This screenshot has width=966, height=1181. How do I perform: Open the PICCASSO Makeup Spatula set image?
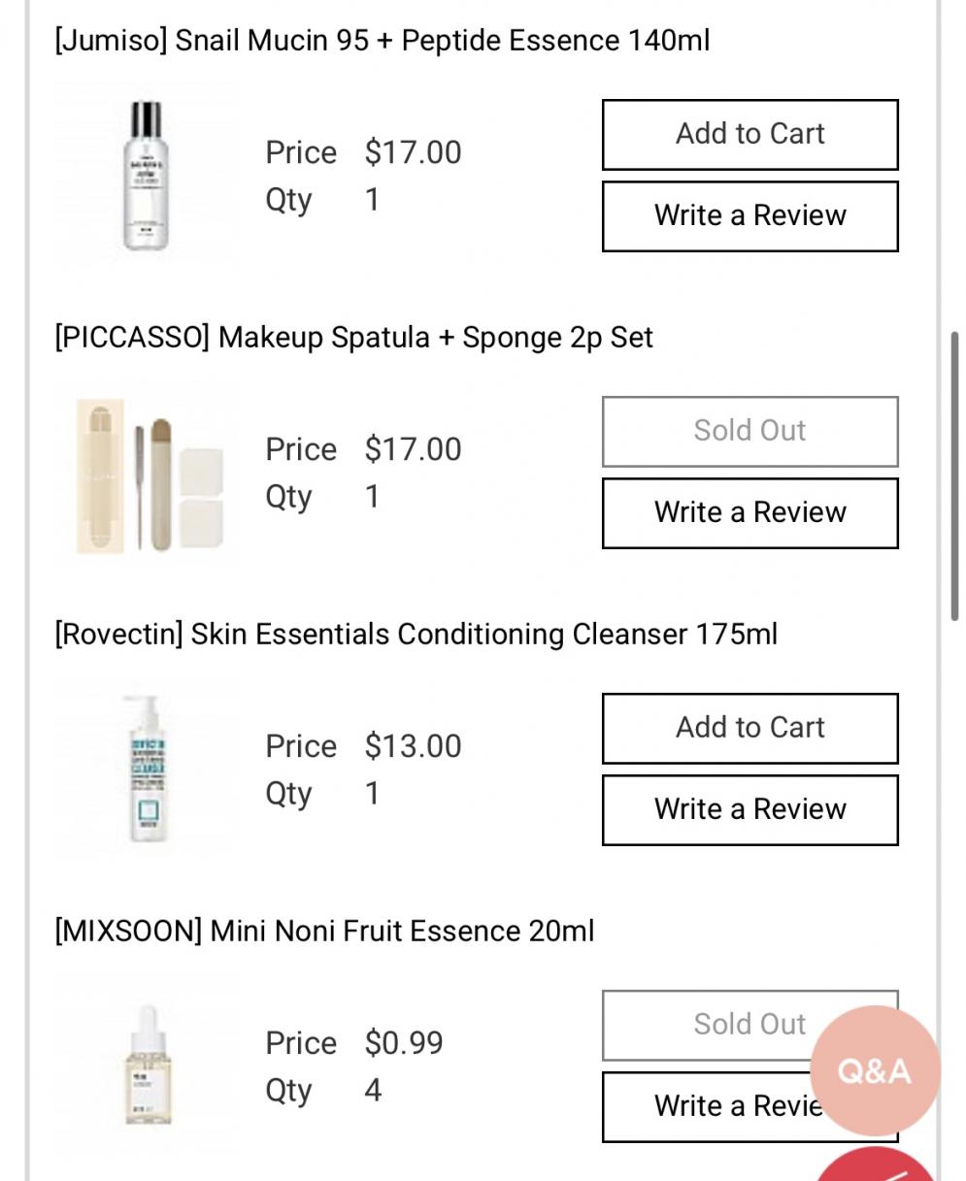pos(146,473)
